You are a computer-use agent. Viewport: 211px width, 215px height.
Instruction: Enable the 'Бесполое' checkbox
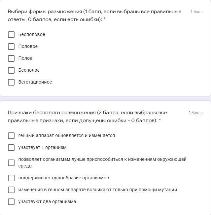click(x=11, y=70)
